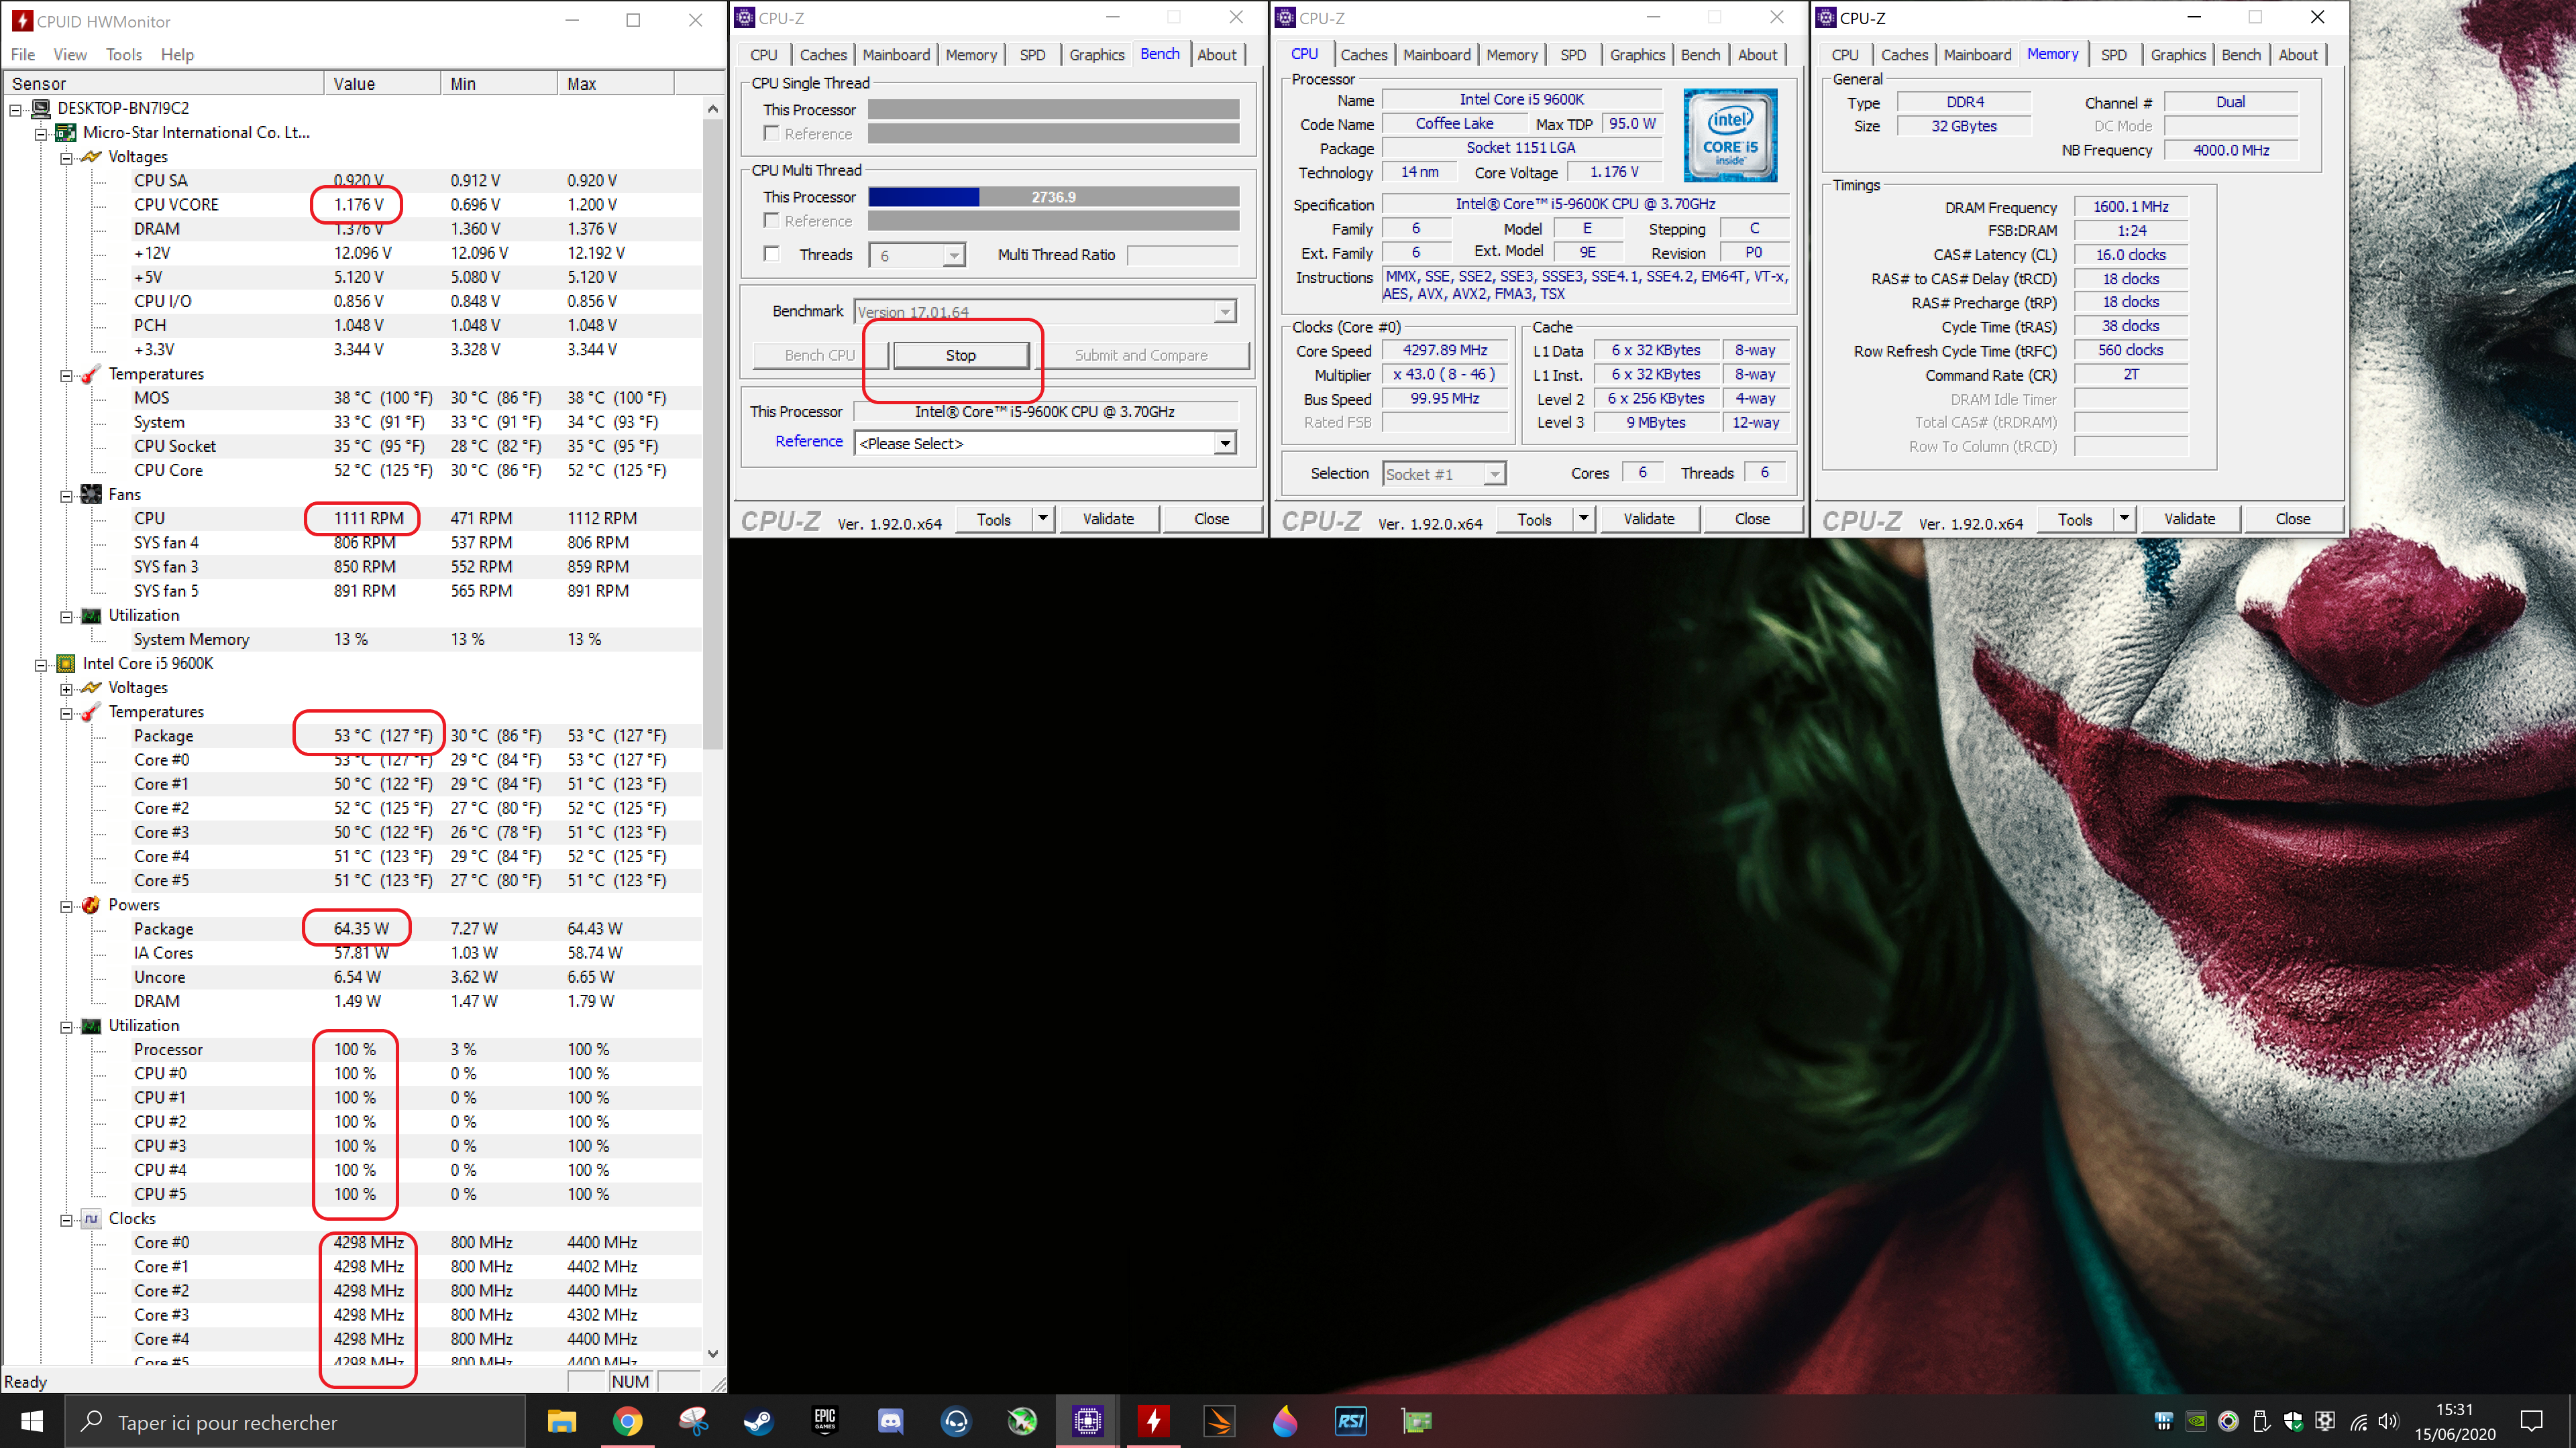This screenshot has height=1448, width=2576.
Task: Enable the Threads checkbox in the Bench tab
Action: (x=771, y=254)
